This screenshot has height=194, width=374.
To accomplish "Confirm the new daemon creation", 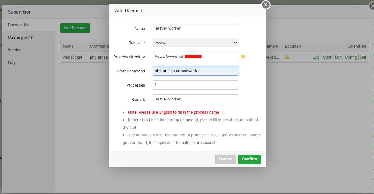I will (x=249, y=159).
